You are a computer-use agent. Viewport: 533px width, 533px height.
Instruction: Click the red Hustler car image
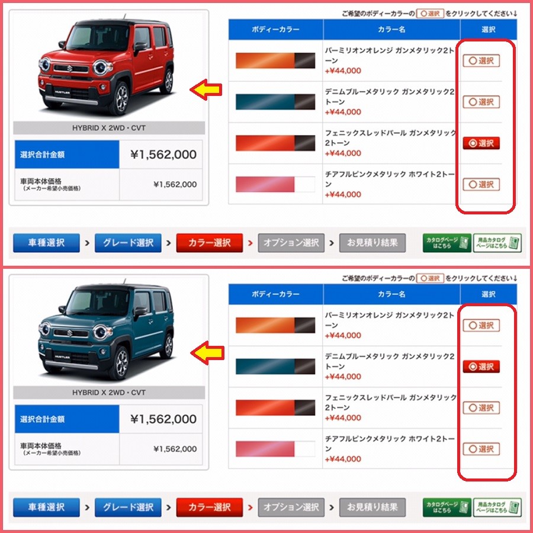pos(106,65)
